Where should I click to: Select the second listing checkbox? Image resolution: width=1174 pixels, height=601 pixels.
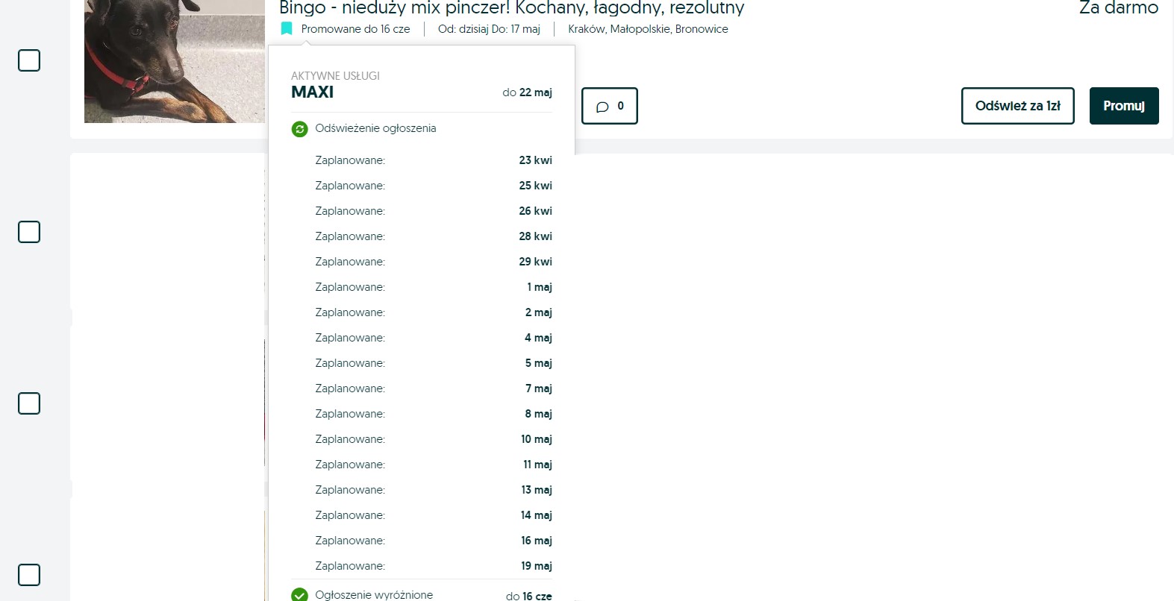point(29,232)
